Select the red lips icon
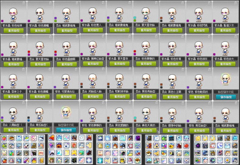Image resolution: width=240 pixels, height=165 pixels. pos(41,153)
